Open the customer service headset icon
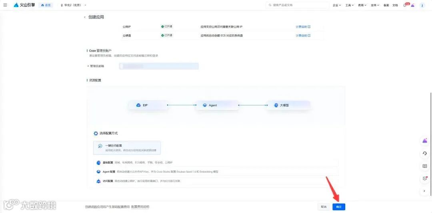432x213 pixels. (425, 153)
